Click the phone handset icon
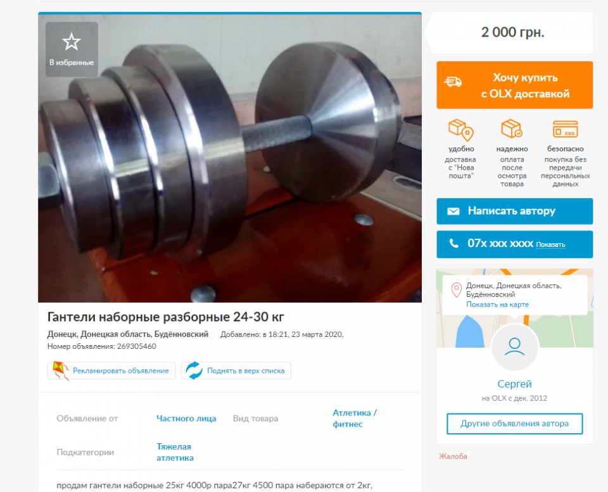Screen dimensions: 608x492 coord(453,244)
